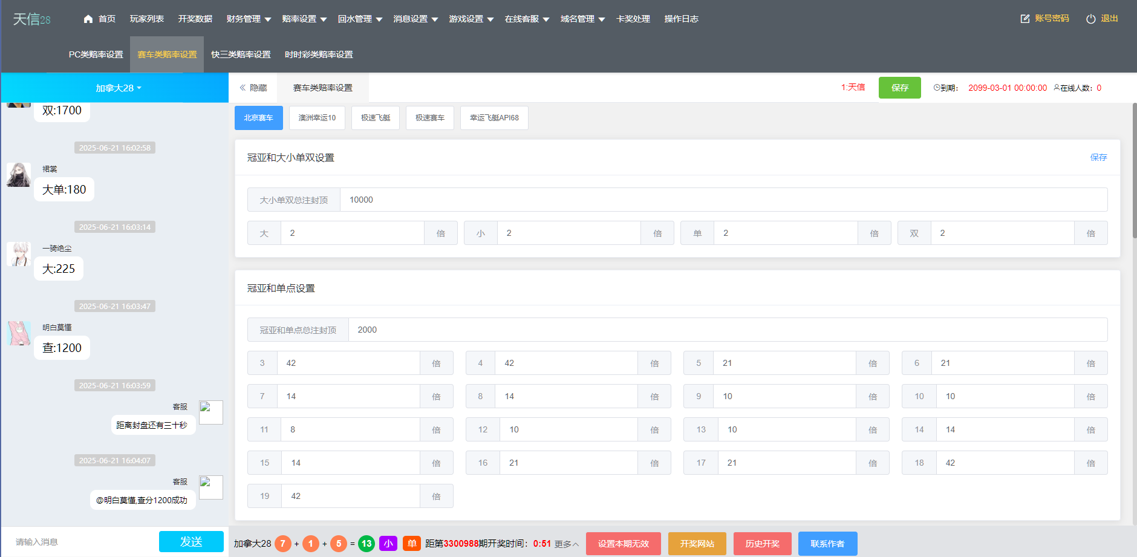Open the 时时彩类赔率设置 tab
This screenshot has height=557, width=1137.
318,54
